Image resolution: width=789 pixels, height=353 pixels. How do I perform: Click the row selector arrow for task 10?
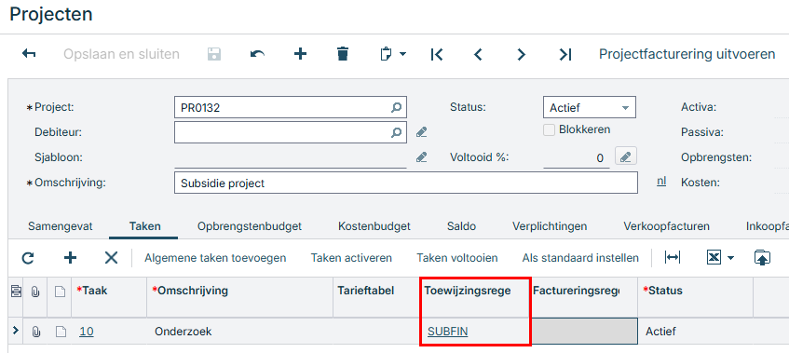[15, 331]
